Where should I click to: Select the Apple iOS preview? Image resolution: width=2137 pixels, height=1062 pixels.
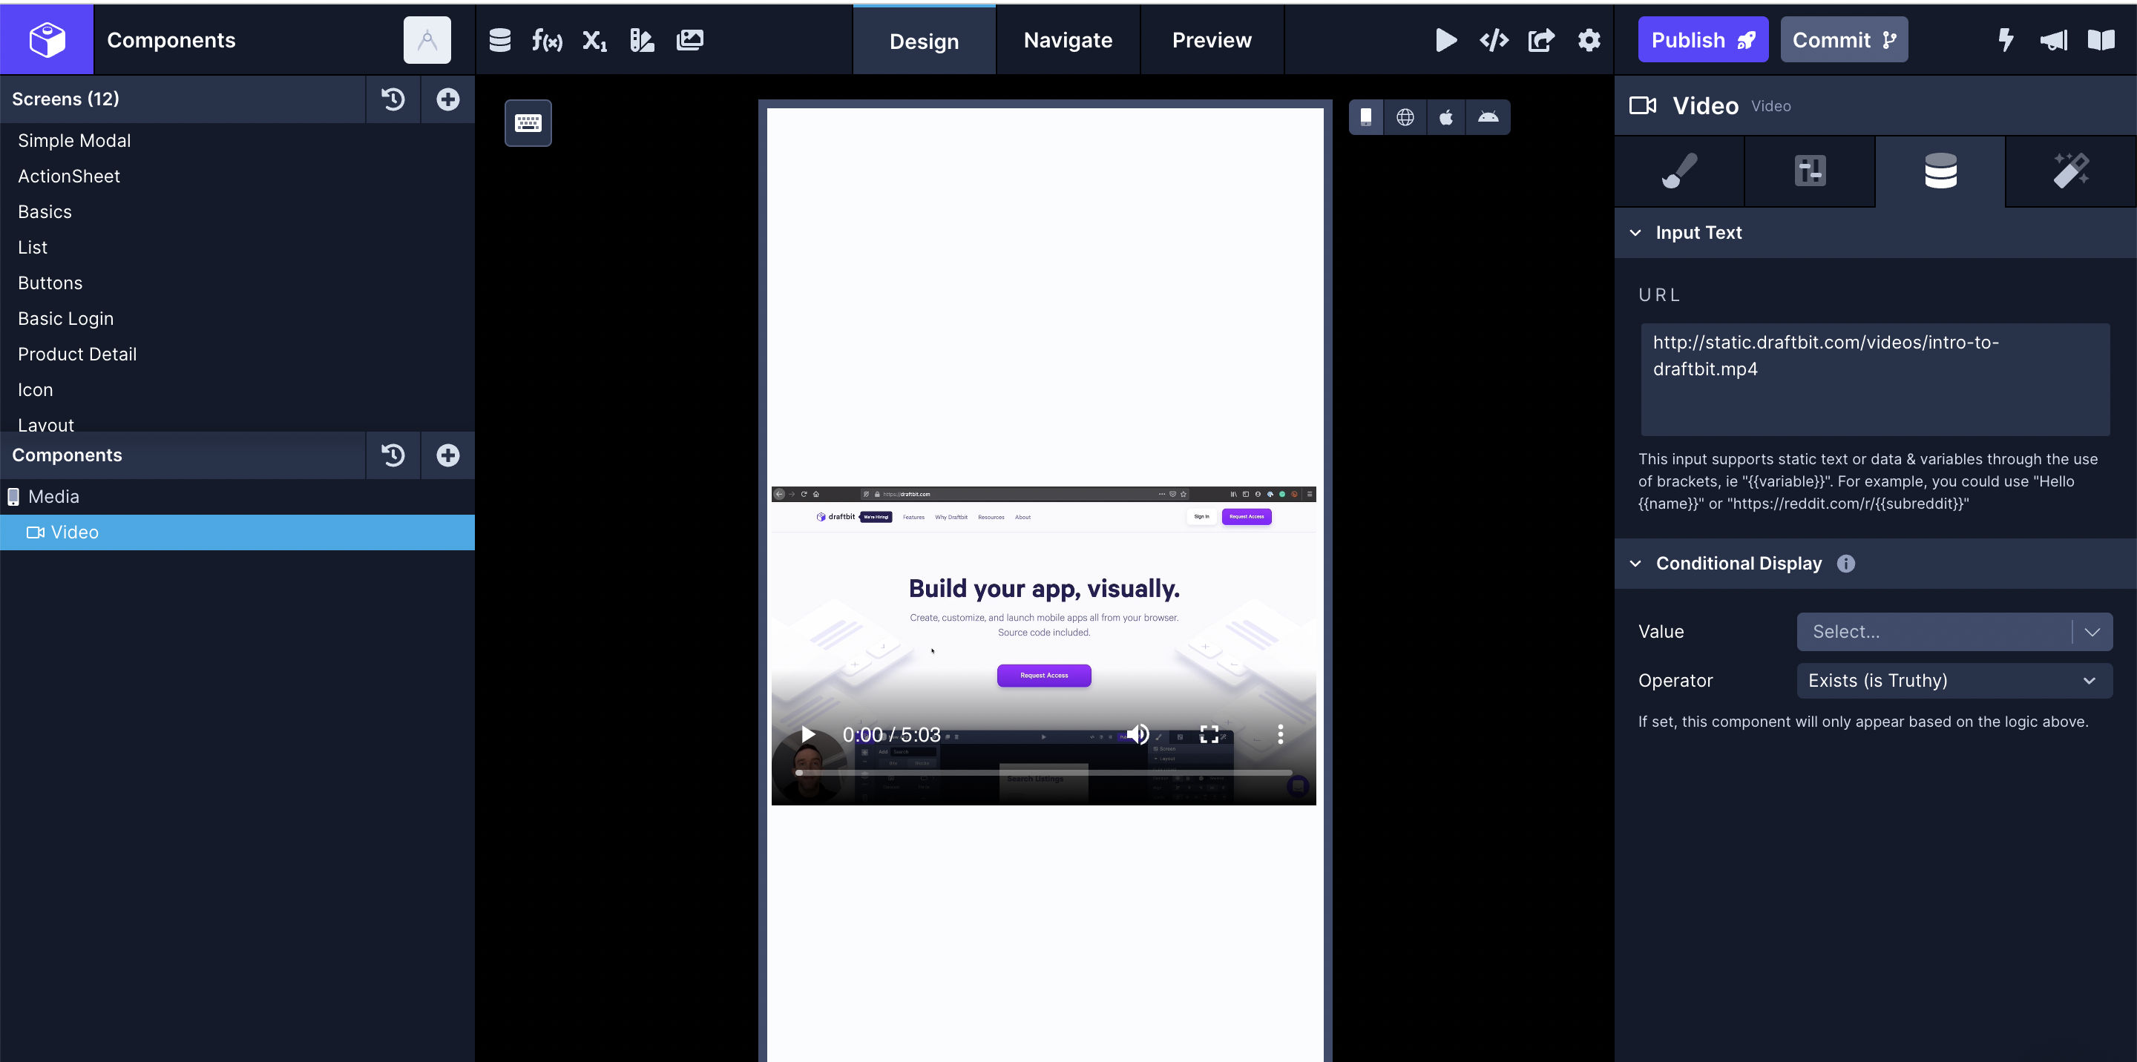point(1446,117)
